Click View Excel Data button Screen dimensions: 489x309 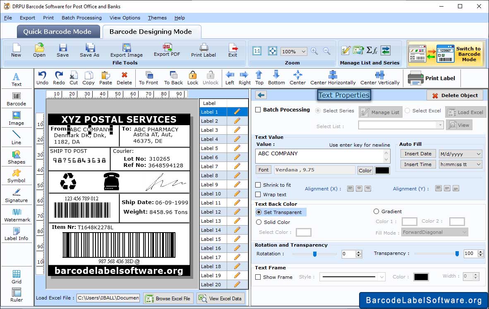click(x=221, y=298)
